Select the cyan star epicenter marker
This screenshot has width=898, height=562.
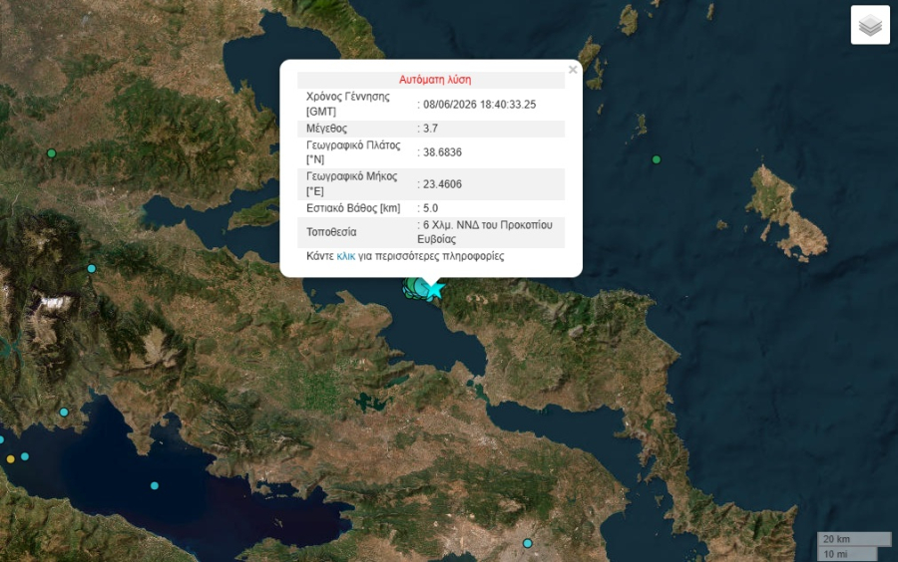click(435, 289)
